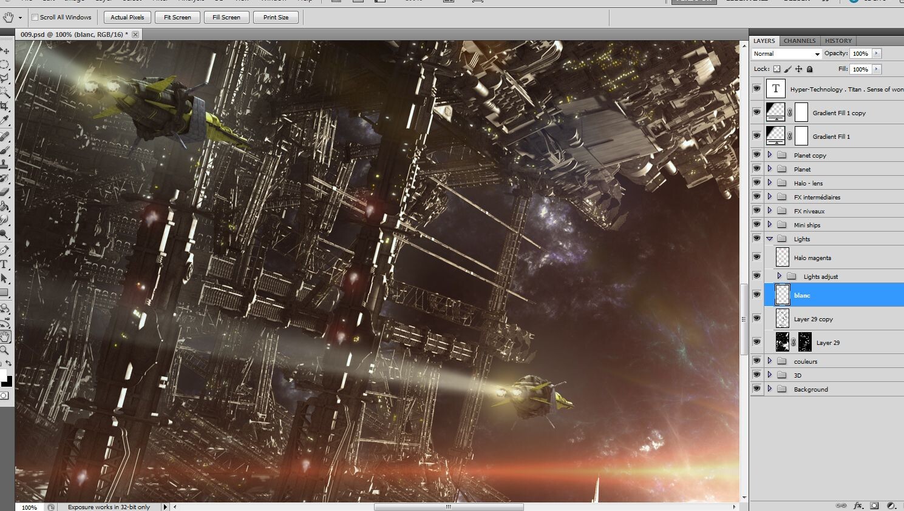
Task: Select the Eyedropper tool
Action: tap(5, 119)
